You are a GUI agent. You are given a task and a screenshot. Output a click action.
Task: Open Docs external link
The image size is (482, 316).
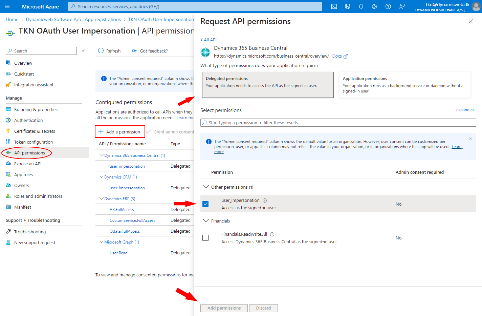[x=340, y=56]
